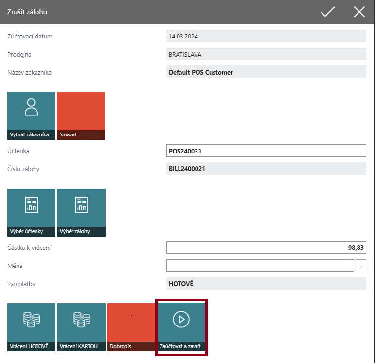
Task: Click the Číslo zálohy label
Action: (x=23, y=169)
